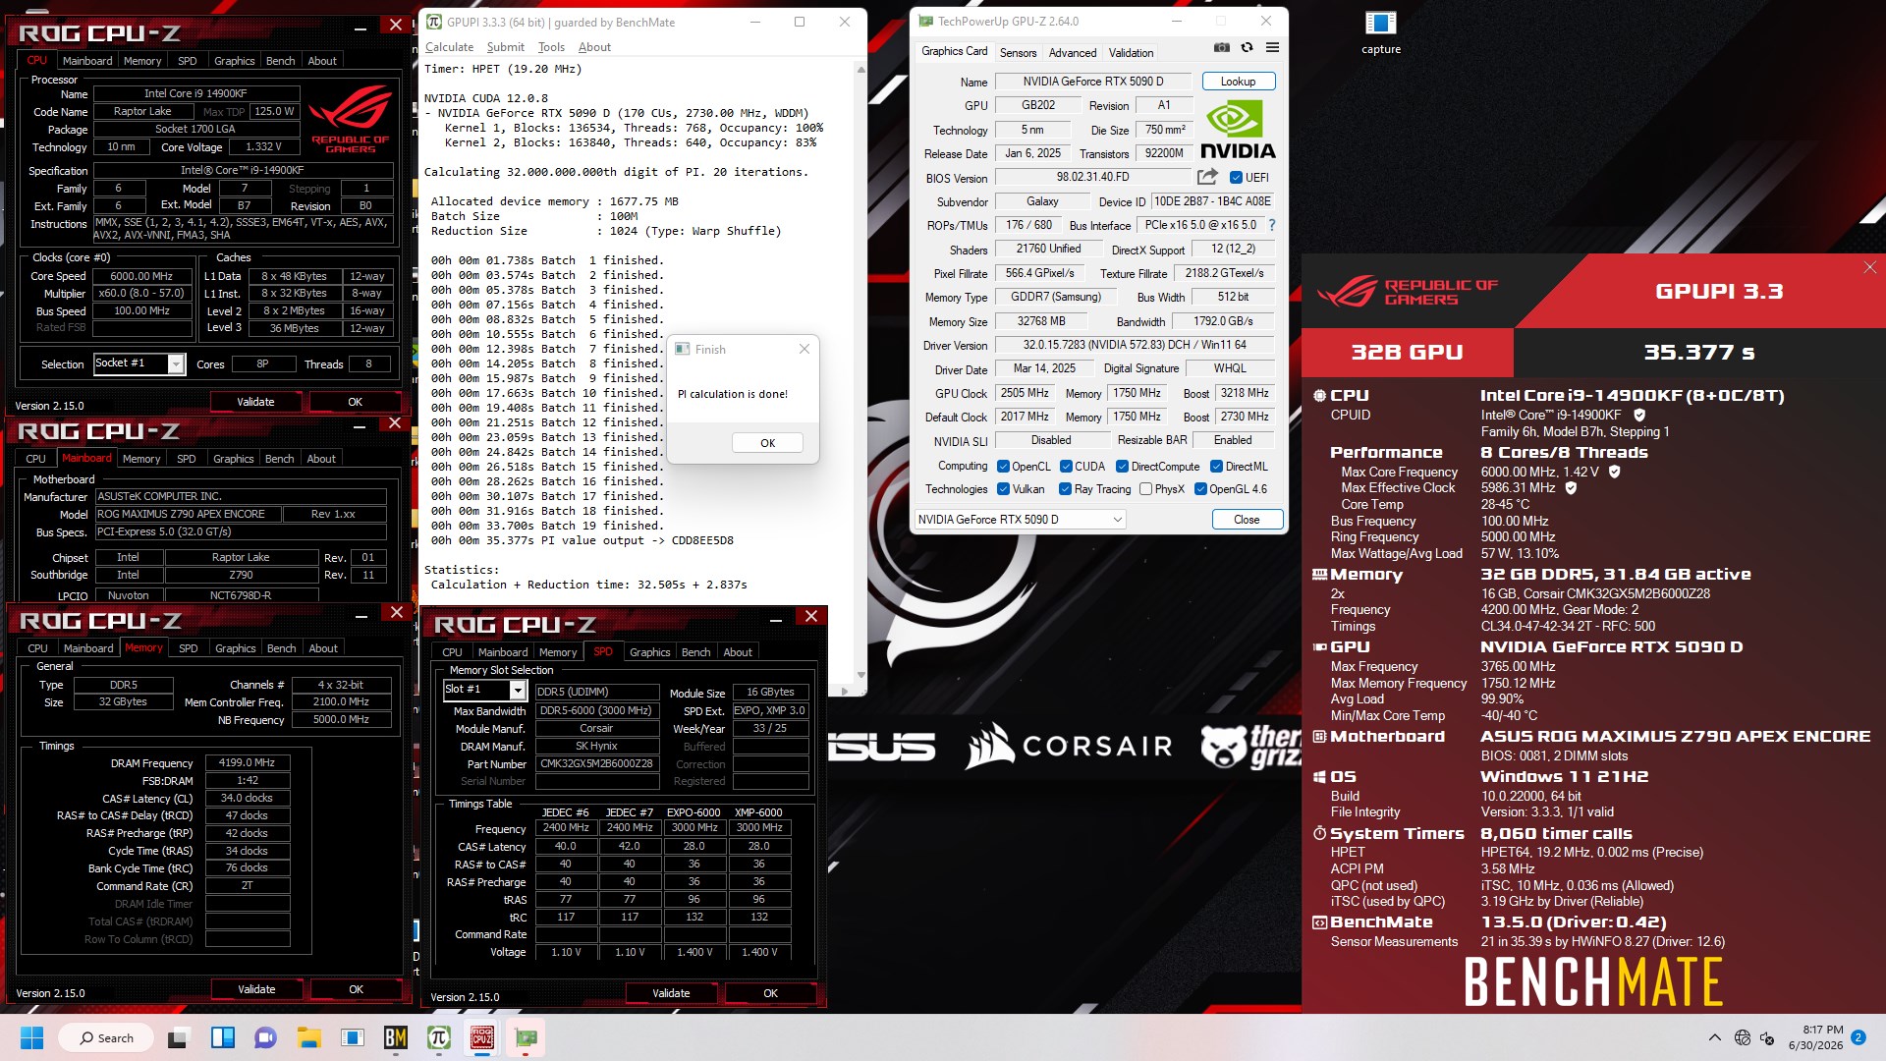This screenshot has height=1061, width=1886.
Task: Enable the PhysX checkbox
Action: click(x=1145, y=489)
